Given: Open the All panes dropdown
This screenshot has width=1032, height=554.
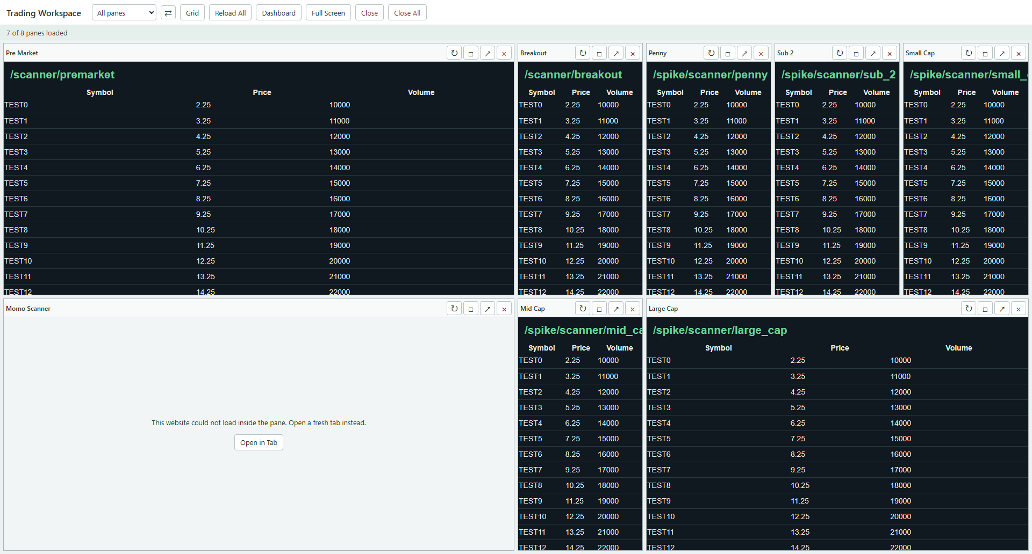Looking at the screenshot, I should 124,13.
